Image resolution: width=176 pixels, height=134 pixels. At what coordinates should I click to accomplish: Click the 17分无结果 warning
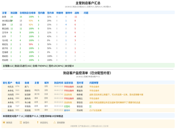point(95,110)
